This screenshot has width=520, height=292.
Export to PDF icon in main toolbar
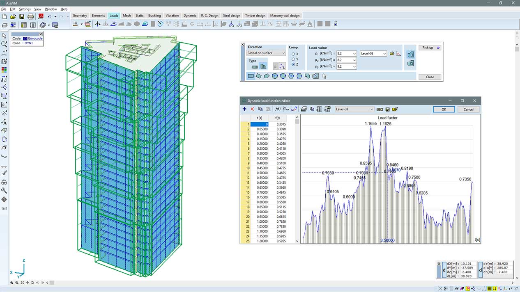tap(41, 16)
